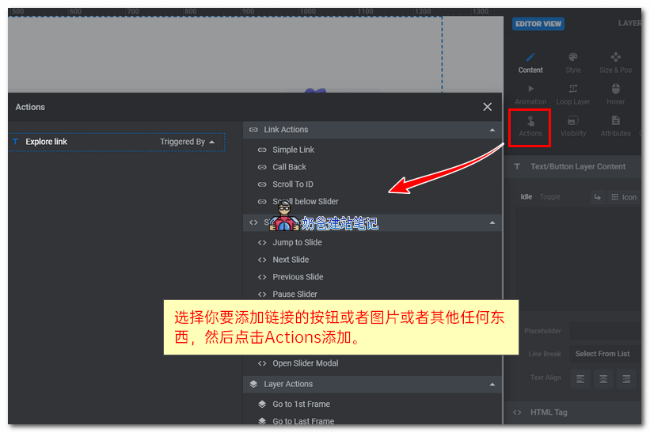Viewport: 650px width, 433px height.
Task: Expand the Triggered By sorter
Action: click(x=188, y=142)
